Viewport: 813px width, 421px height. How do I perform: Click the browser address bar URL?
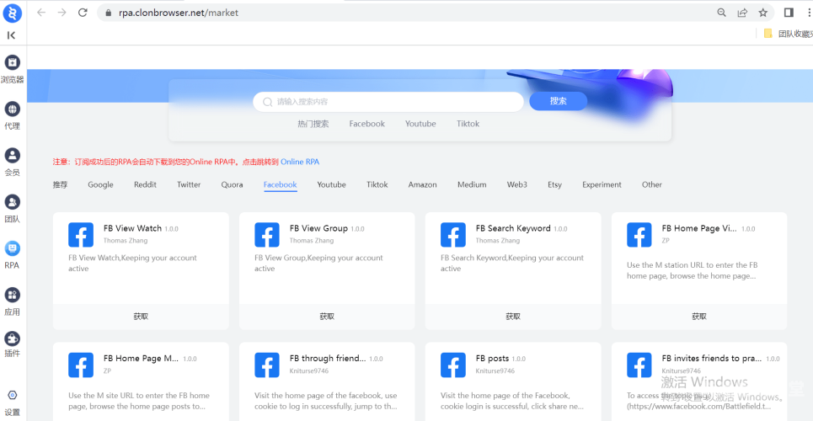pyautogui.click(x=179, y=13)
